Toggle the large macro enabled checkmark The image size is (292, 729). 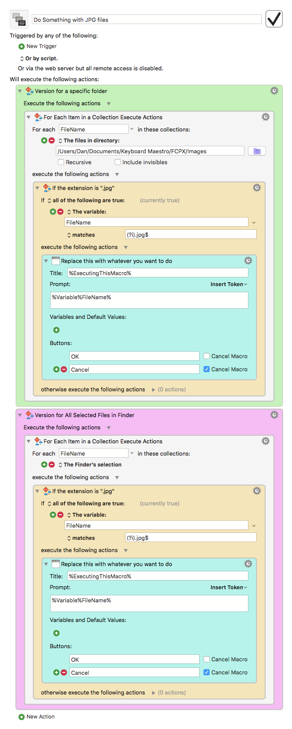point(274,19)
